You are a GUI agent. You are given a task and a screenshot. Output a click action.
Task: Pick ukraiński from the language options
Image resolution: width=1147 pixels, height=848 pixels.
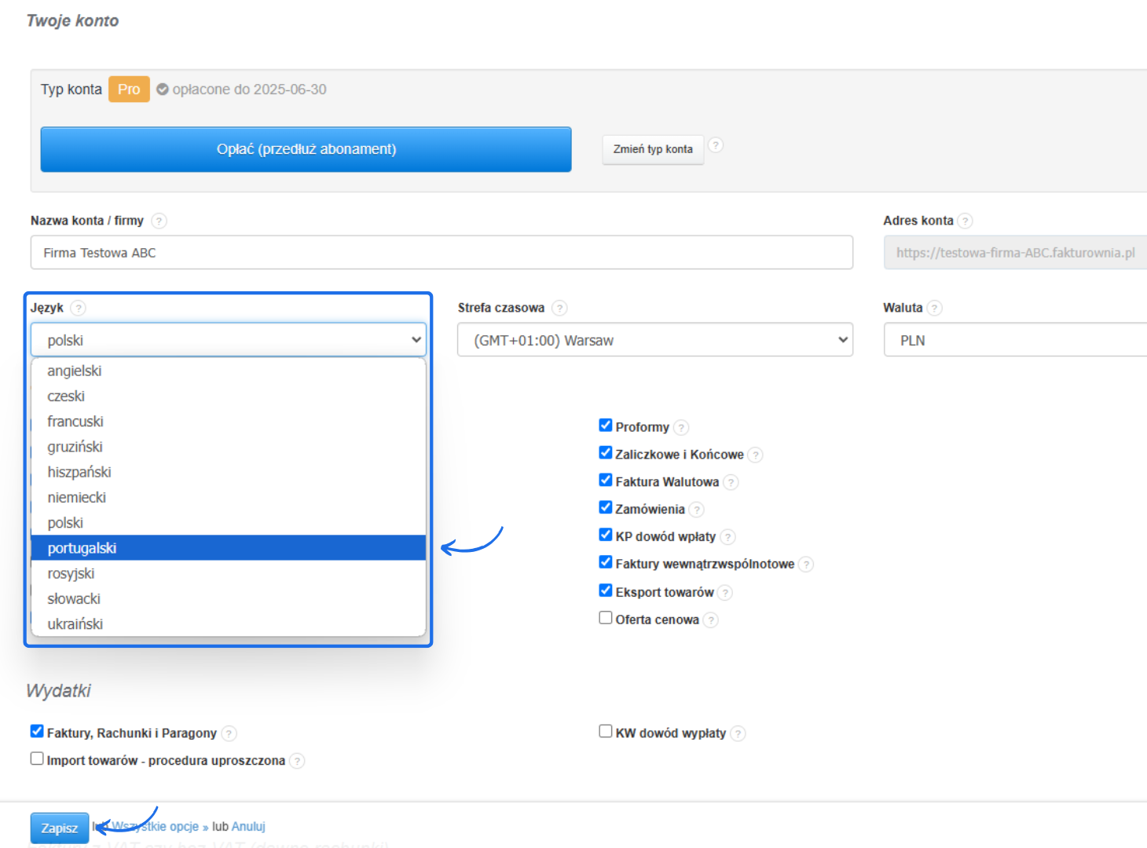tap(75, 624)
